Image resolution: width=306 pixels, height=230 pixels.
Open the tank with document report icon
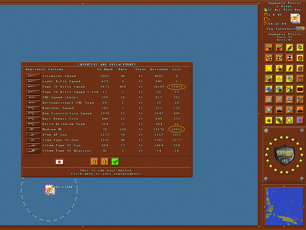[x=279, y=110]
